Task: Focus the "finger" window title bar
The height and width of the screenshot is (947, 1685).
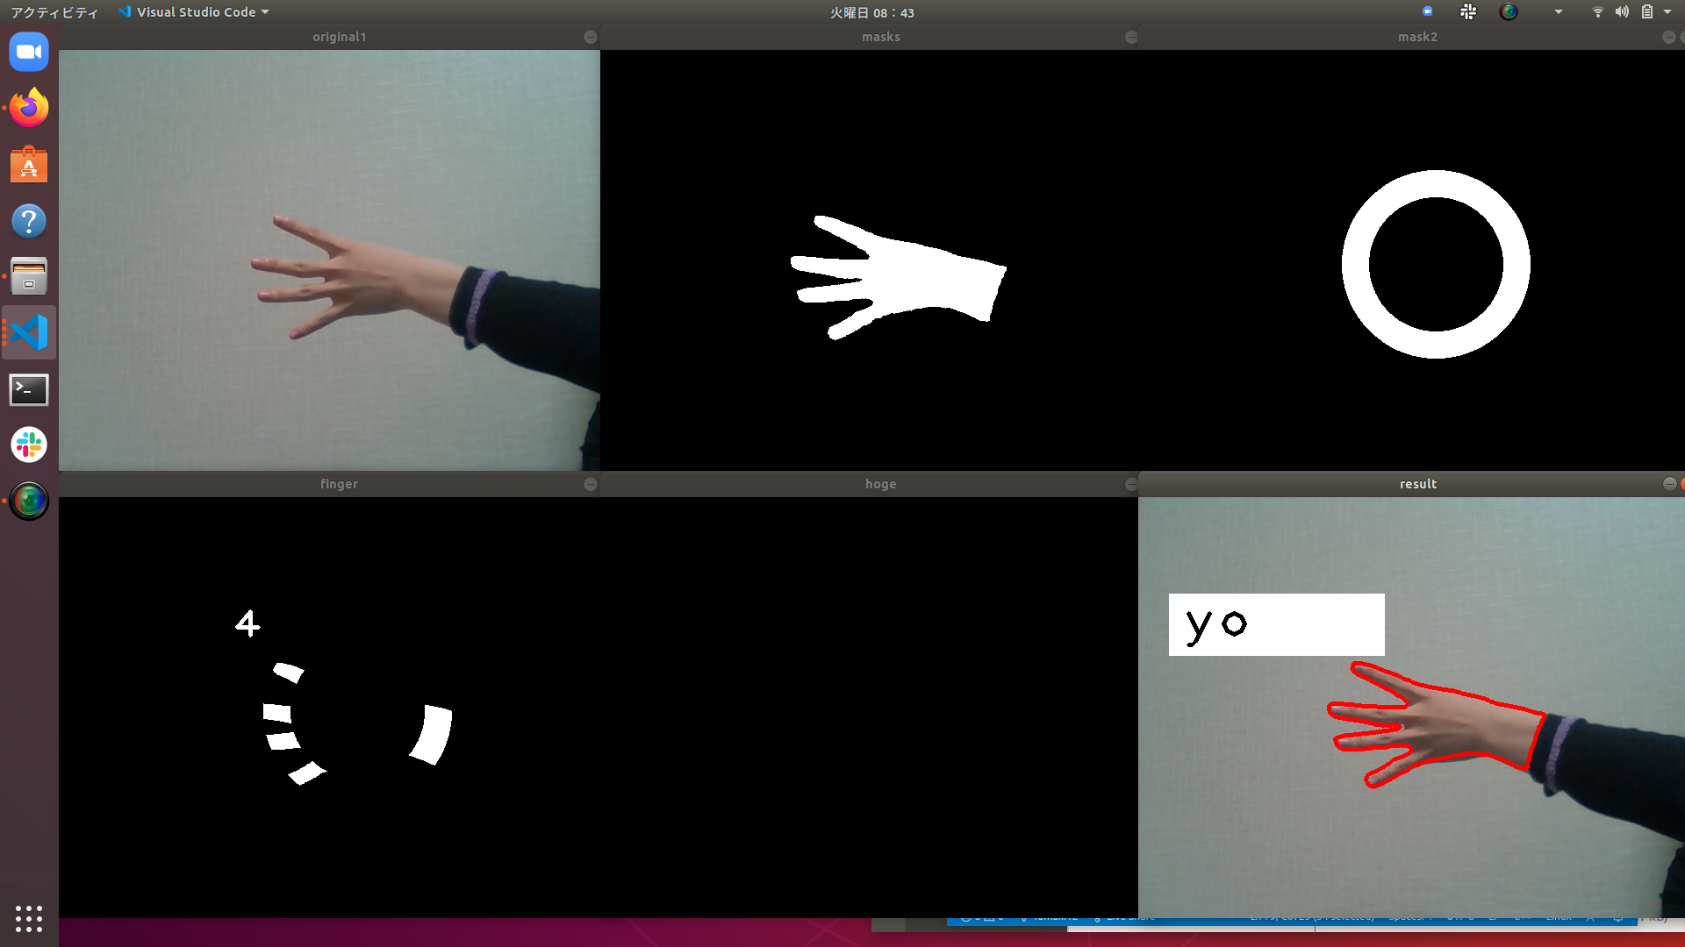Action: 339,484
